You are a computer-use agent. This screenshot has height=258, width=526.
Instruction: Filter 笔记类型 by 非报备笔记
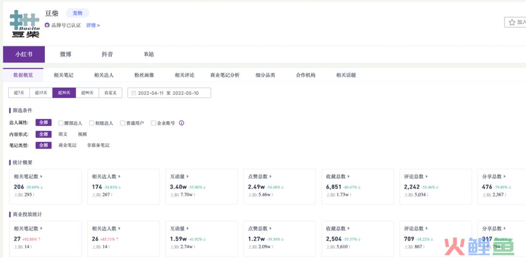point(98,145)
